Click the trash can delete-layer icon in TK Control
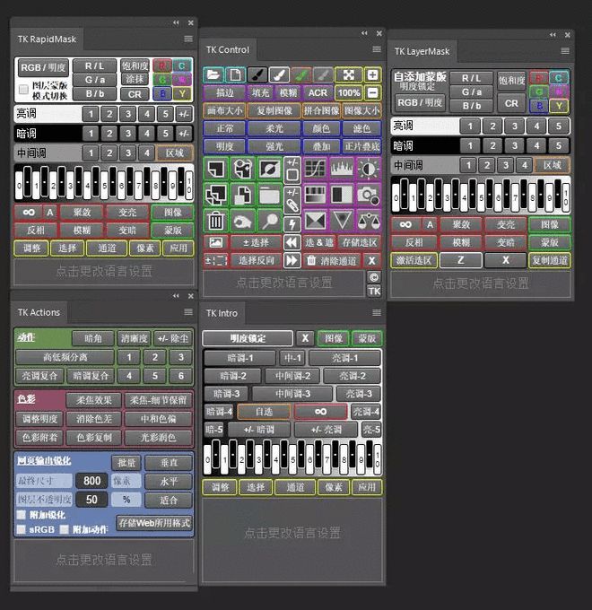The image size is (592, 610). coord(216,221)
